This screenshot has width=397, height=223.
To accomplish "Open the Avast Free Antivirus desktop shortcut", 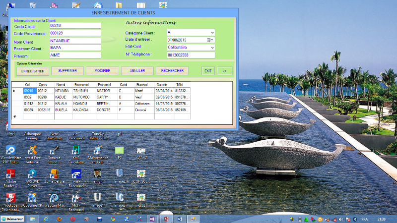I will [x=32, y=151].
